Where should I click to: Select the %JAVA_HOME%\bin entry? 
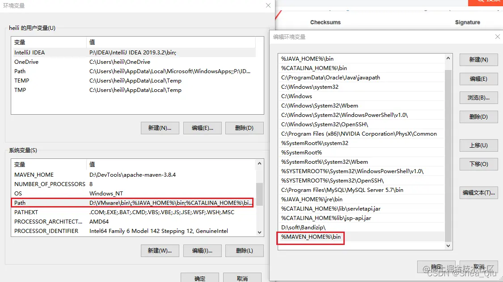click(x=361, y=58)
